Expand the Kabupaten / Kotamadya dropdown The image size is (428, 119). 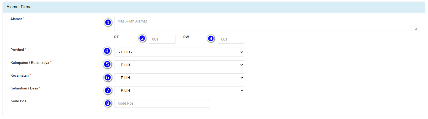click(179, 65)
